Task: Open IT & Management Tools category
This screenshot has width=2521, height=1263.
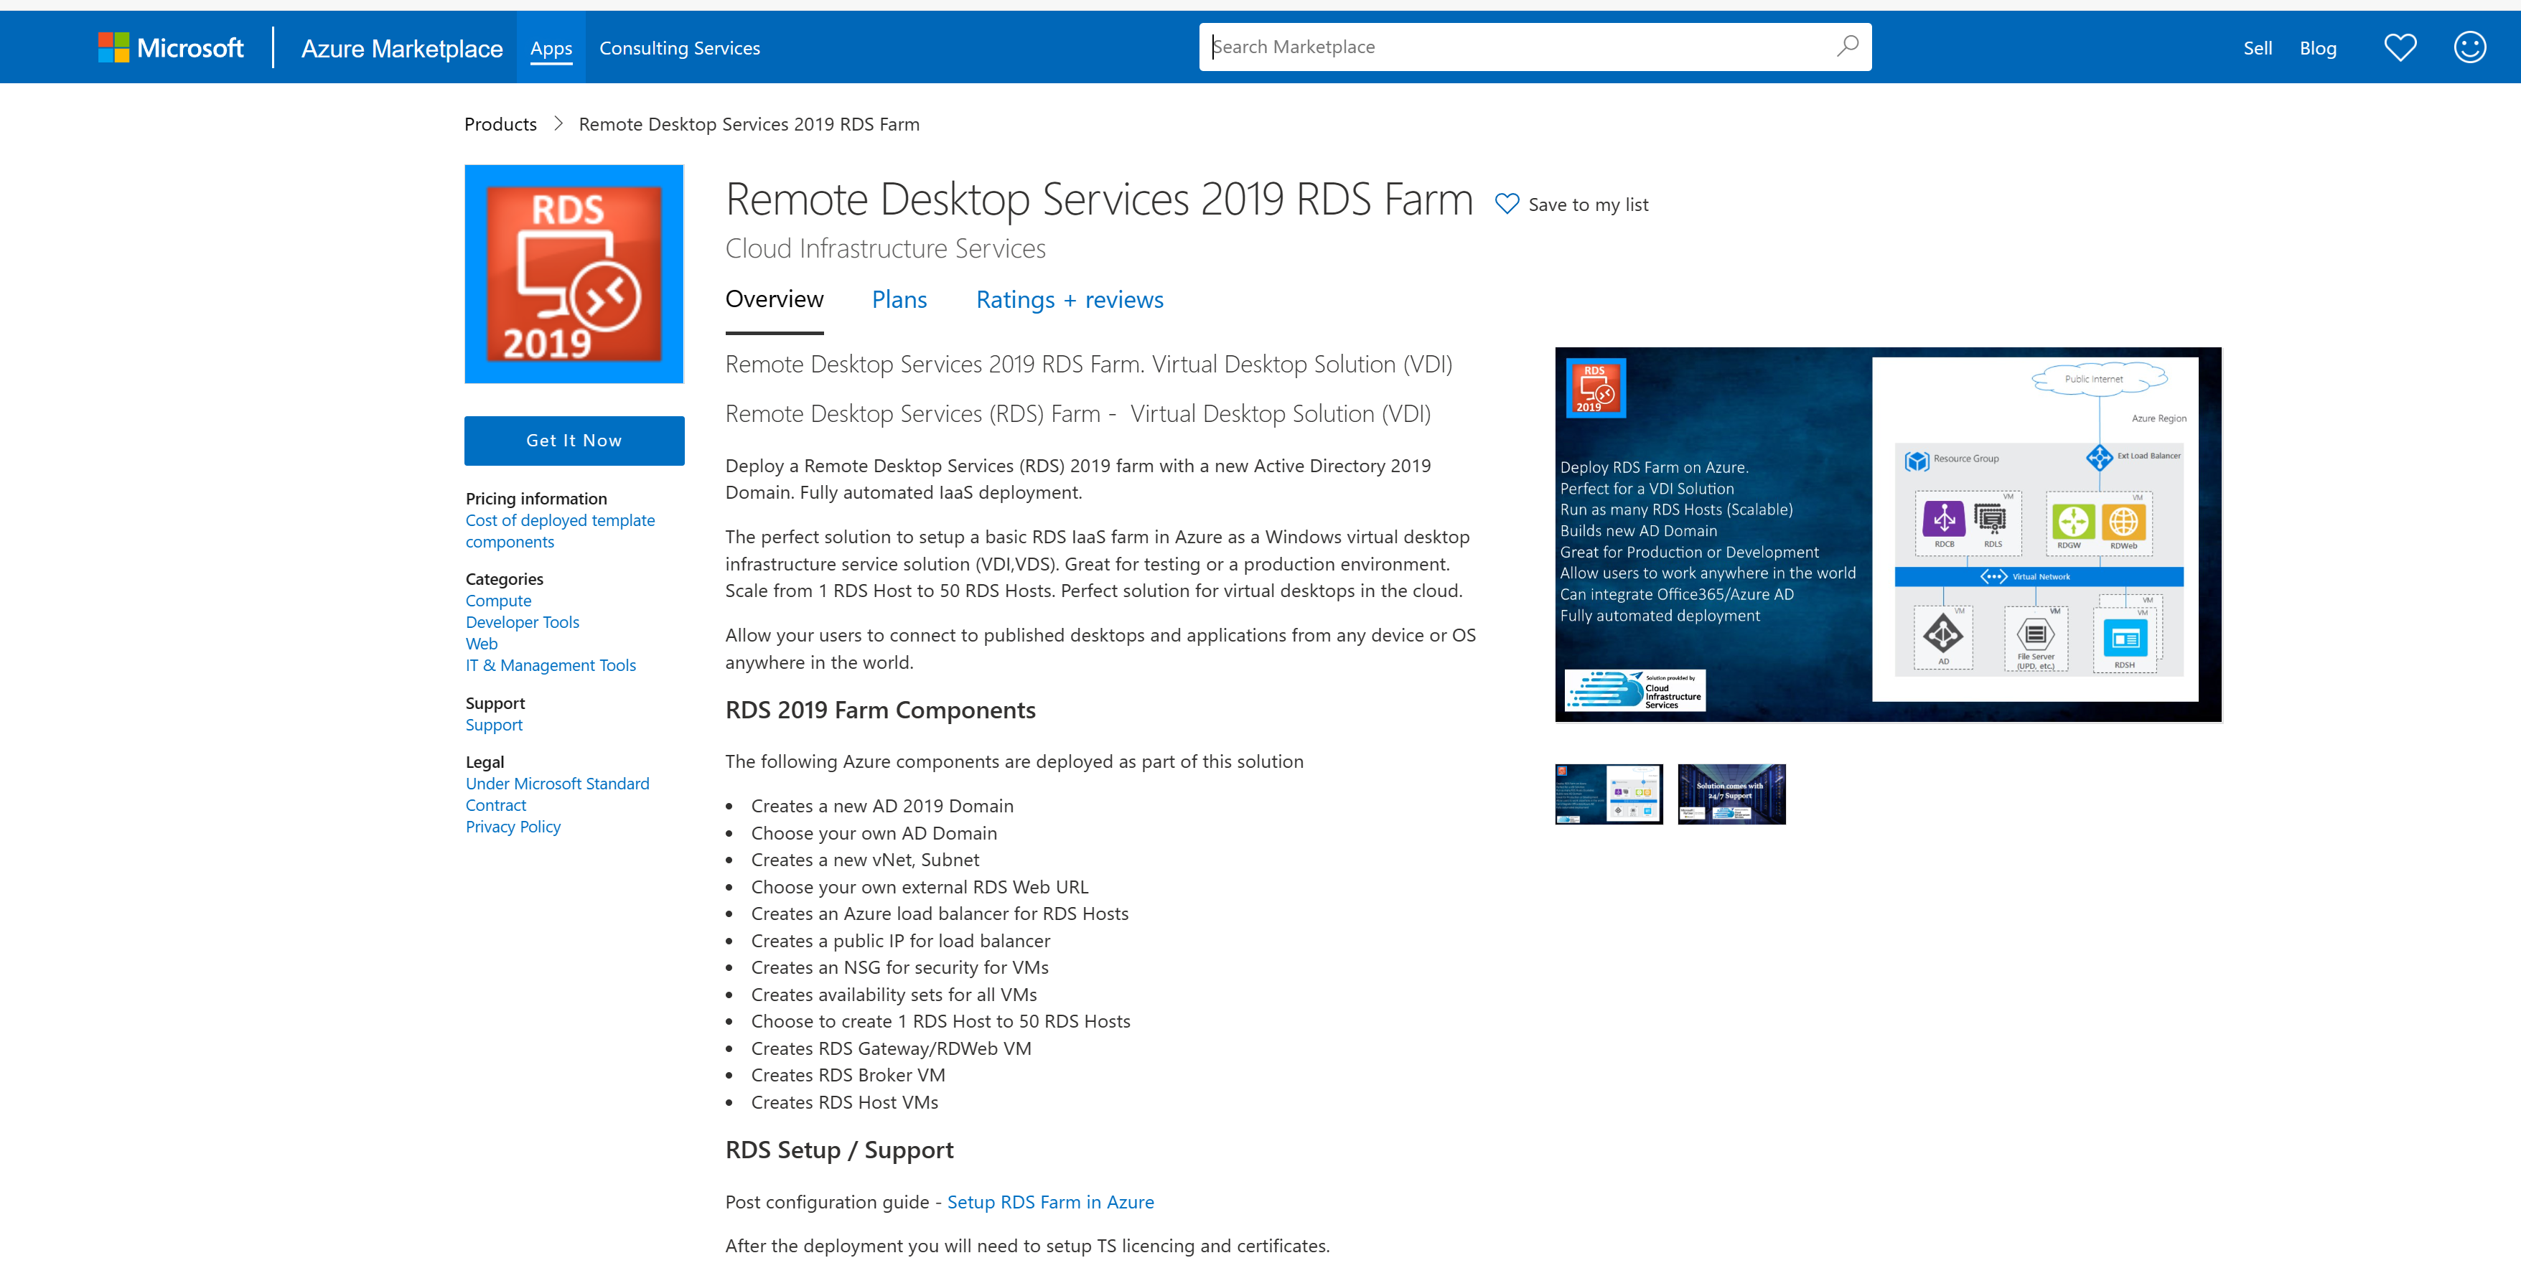Action: point(550,665)
